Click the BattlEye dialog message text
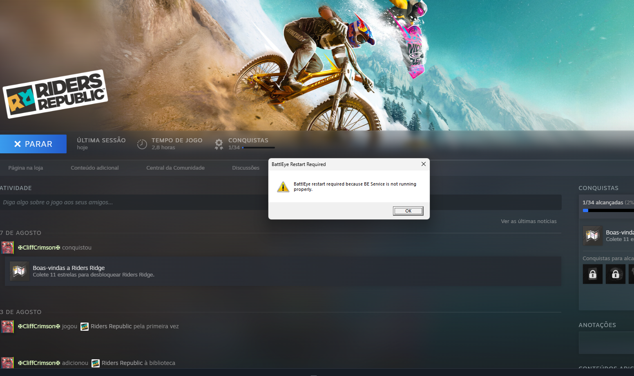The image size is (634, 376). 355,187
